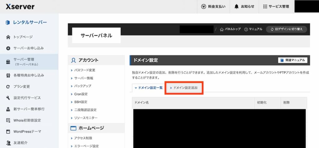Click the Xserver logo
Viewport: 319px width, 148px height.
(x=20, y=7)
